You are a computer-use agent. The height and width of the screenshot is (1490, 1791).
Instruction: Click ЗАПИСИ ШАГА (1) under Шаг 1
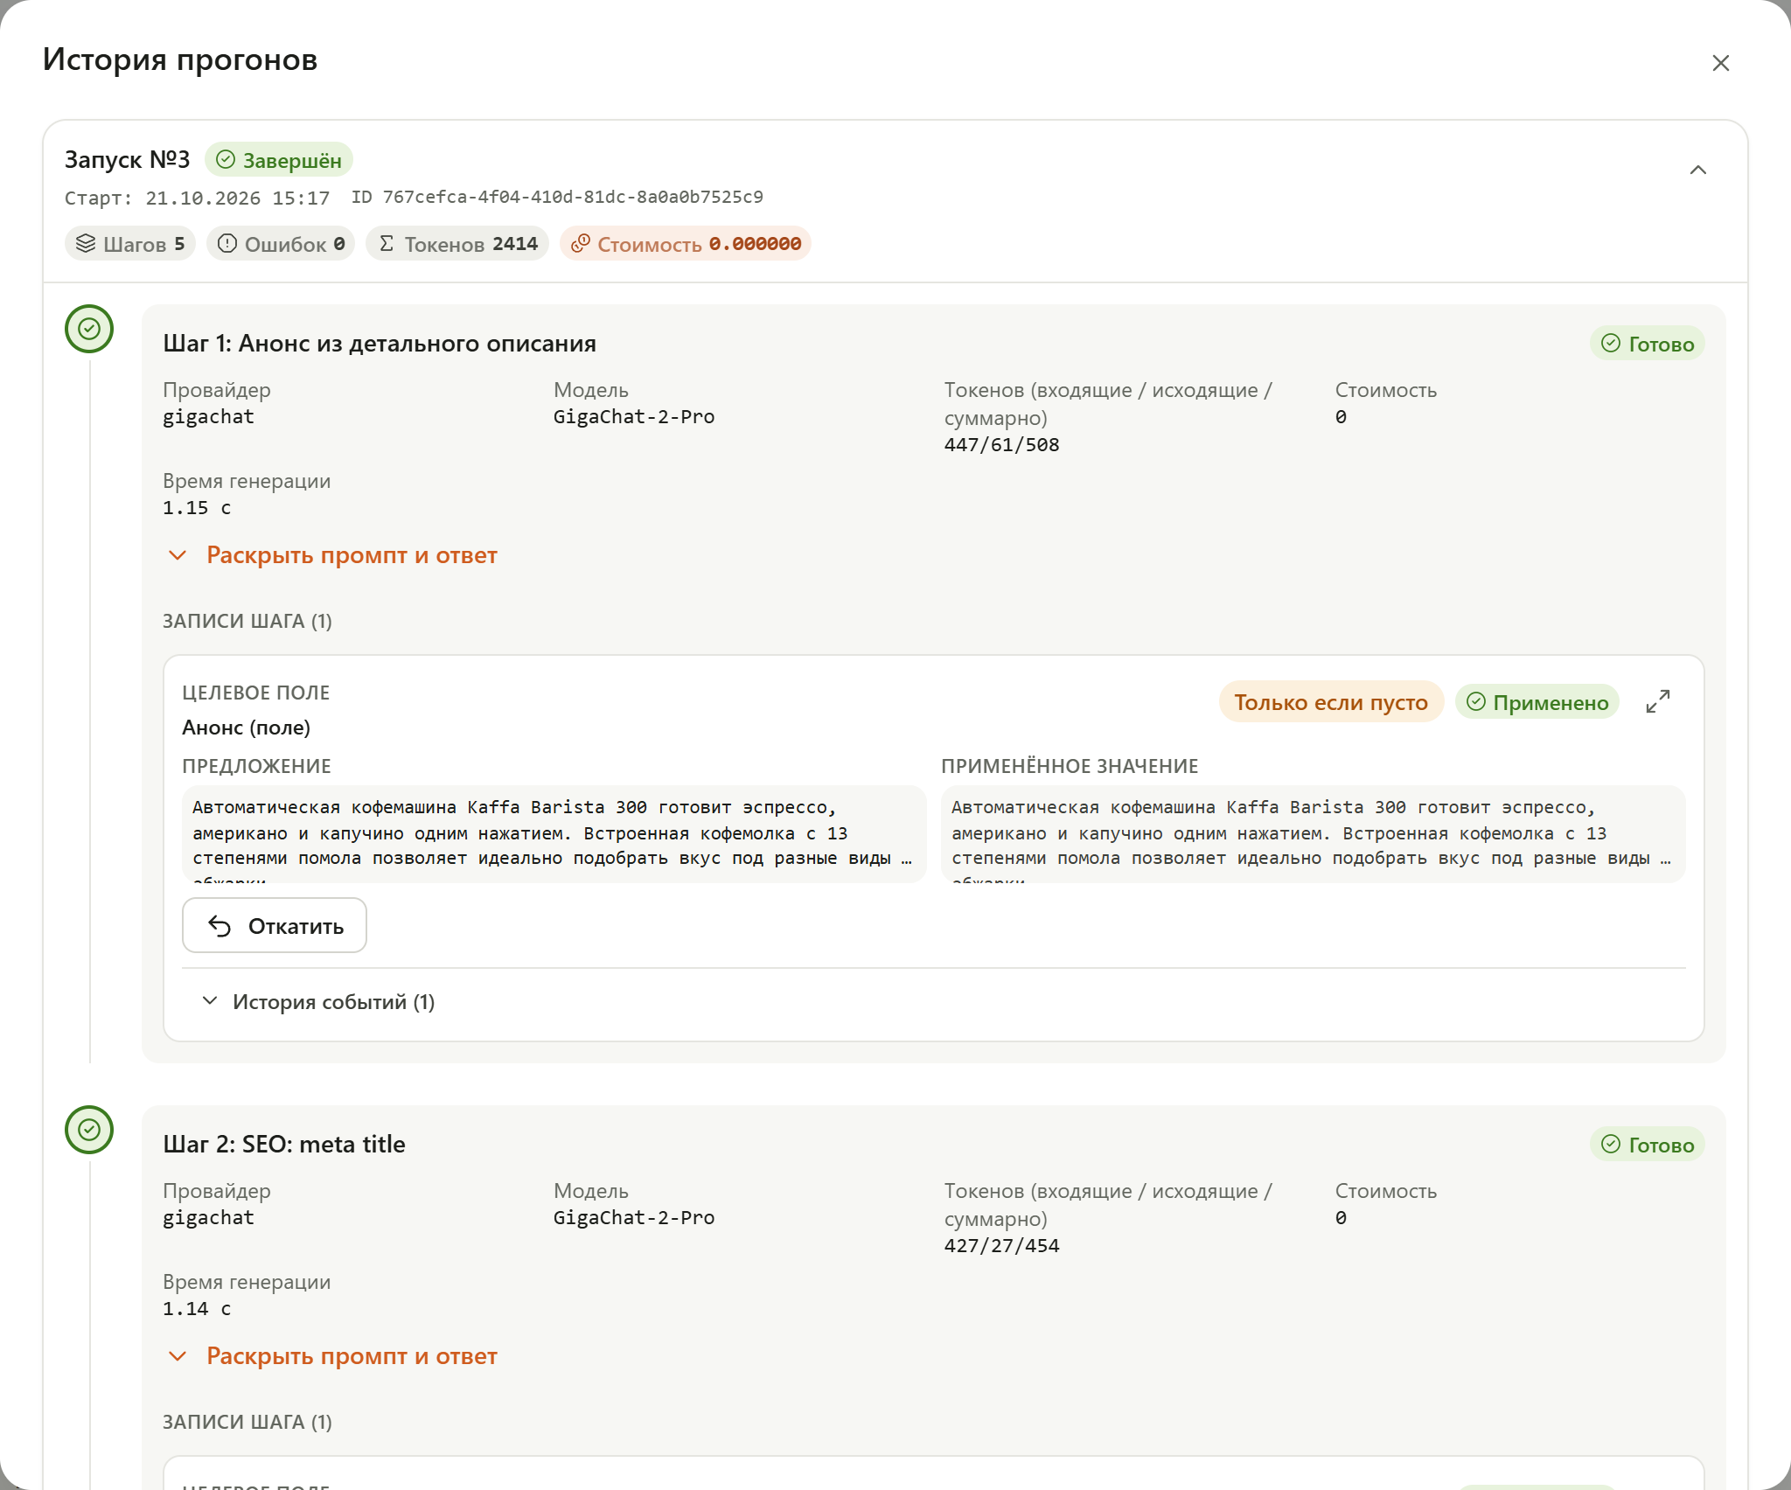247,621
